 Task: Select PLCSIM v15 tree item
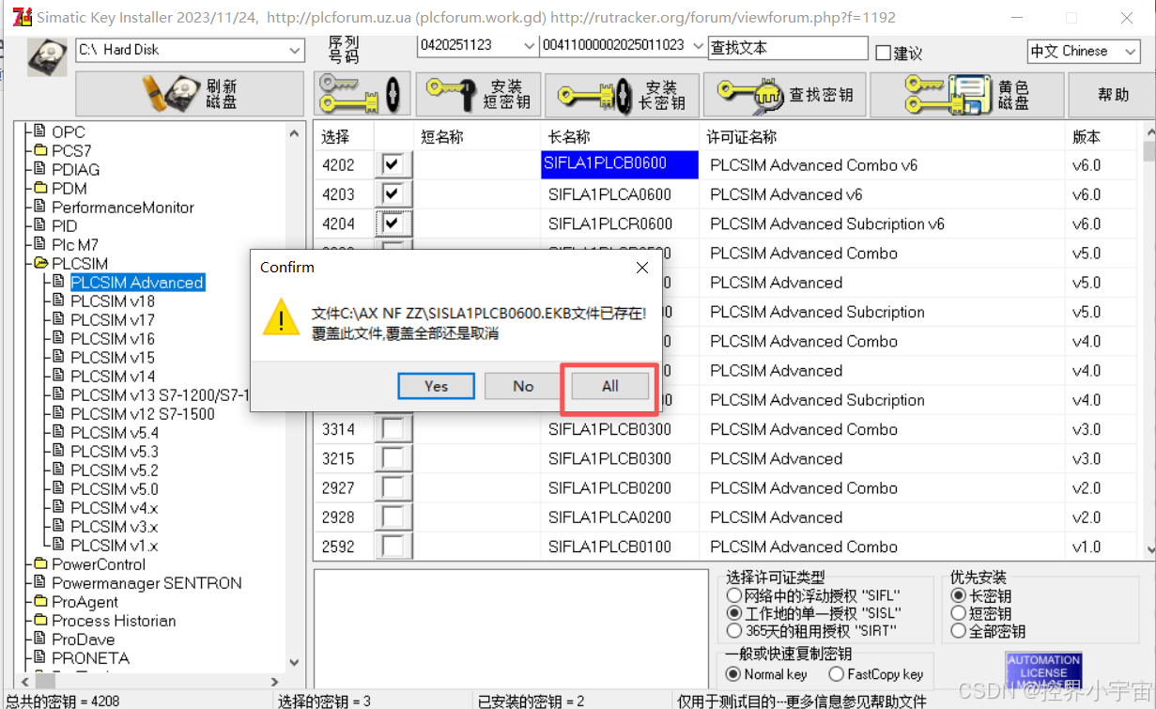(x=113, y=358)
